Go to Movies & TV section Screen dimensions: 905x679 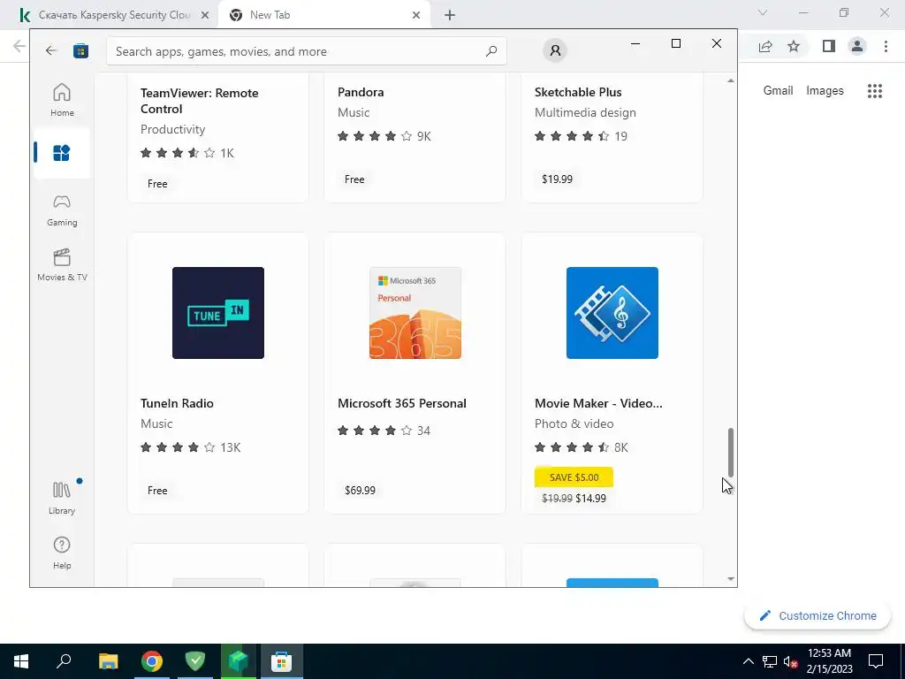[62, 264]
